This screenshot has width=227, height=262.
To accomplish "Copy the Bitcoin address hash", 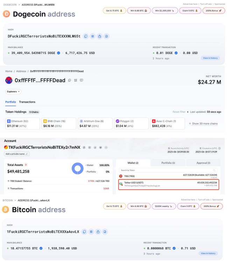I will point(84,232).
